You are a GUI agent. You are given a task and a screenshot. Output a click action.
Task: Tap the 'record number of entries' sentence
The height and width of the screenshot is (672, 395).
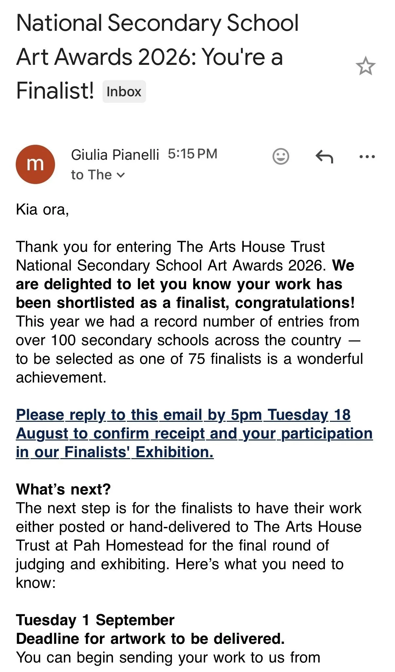pyautogui.click(x=189, y=349)
